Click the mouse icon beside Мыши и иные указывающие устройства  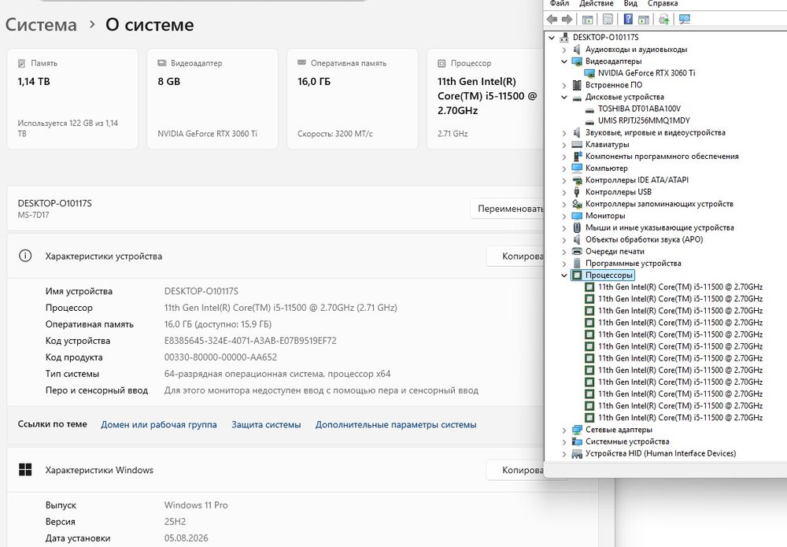(577, 227)
